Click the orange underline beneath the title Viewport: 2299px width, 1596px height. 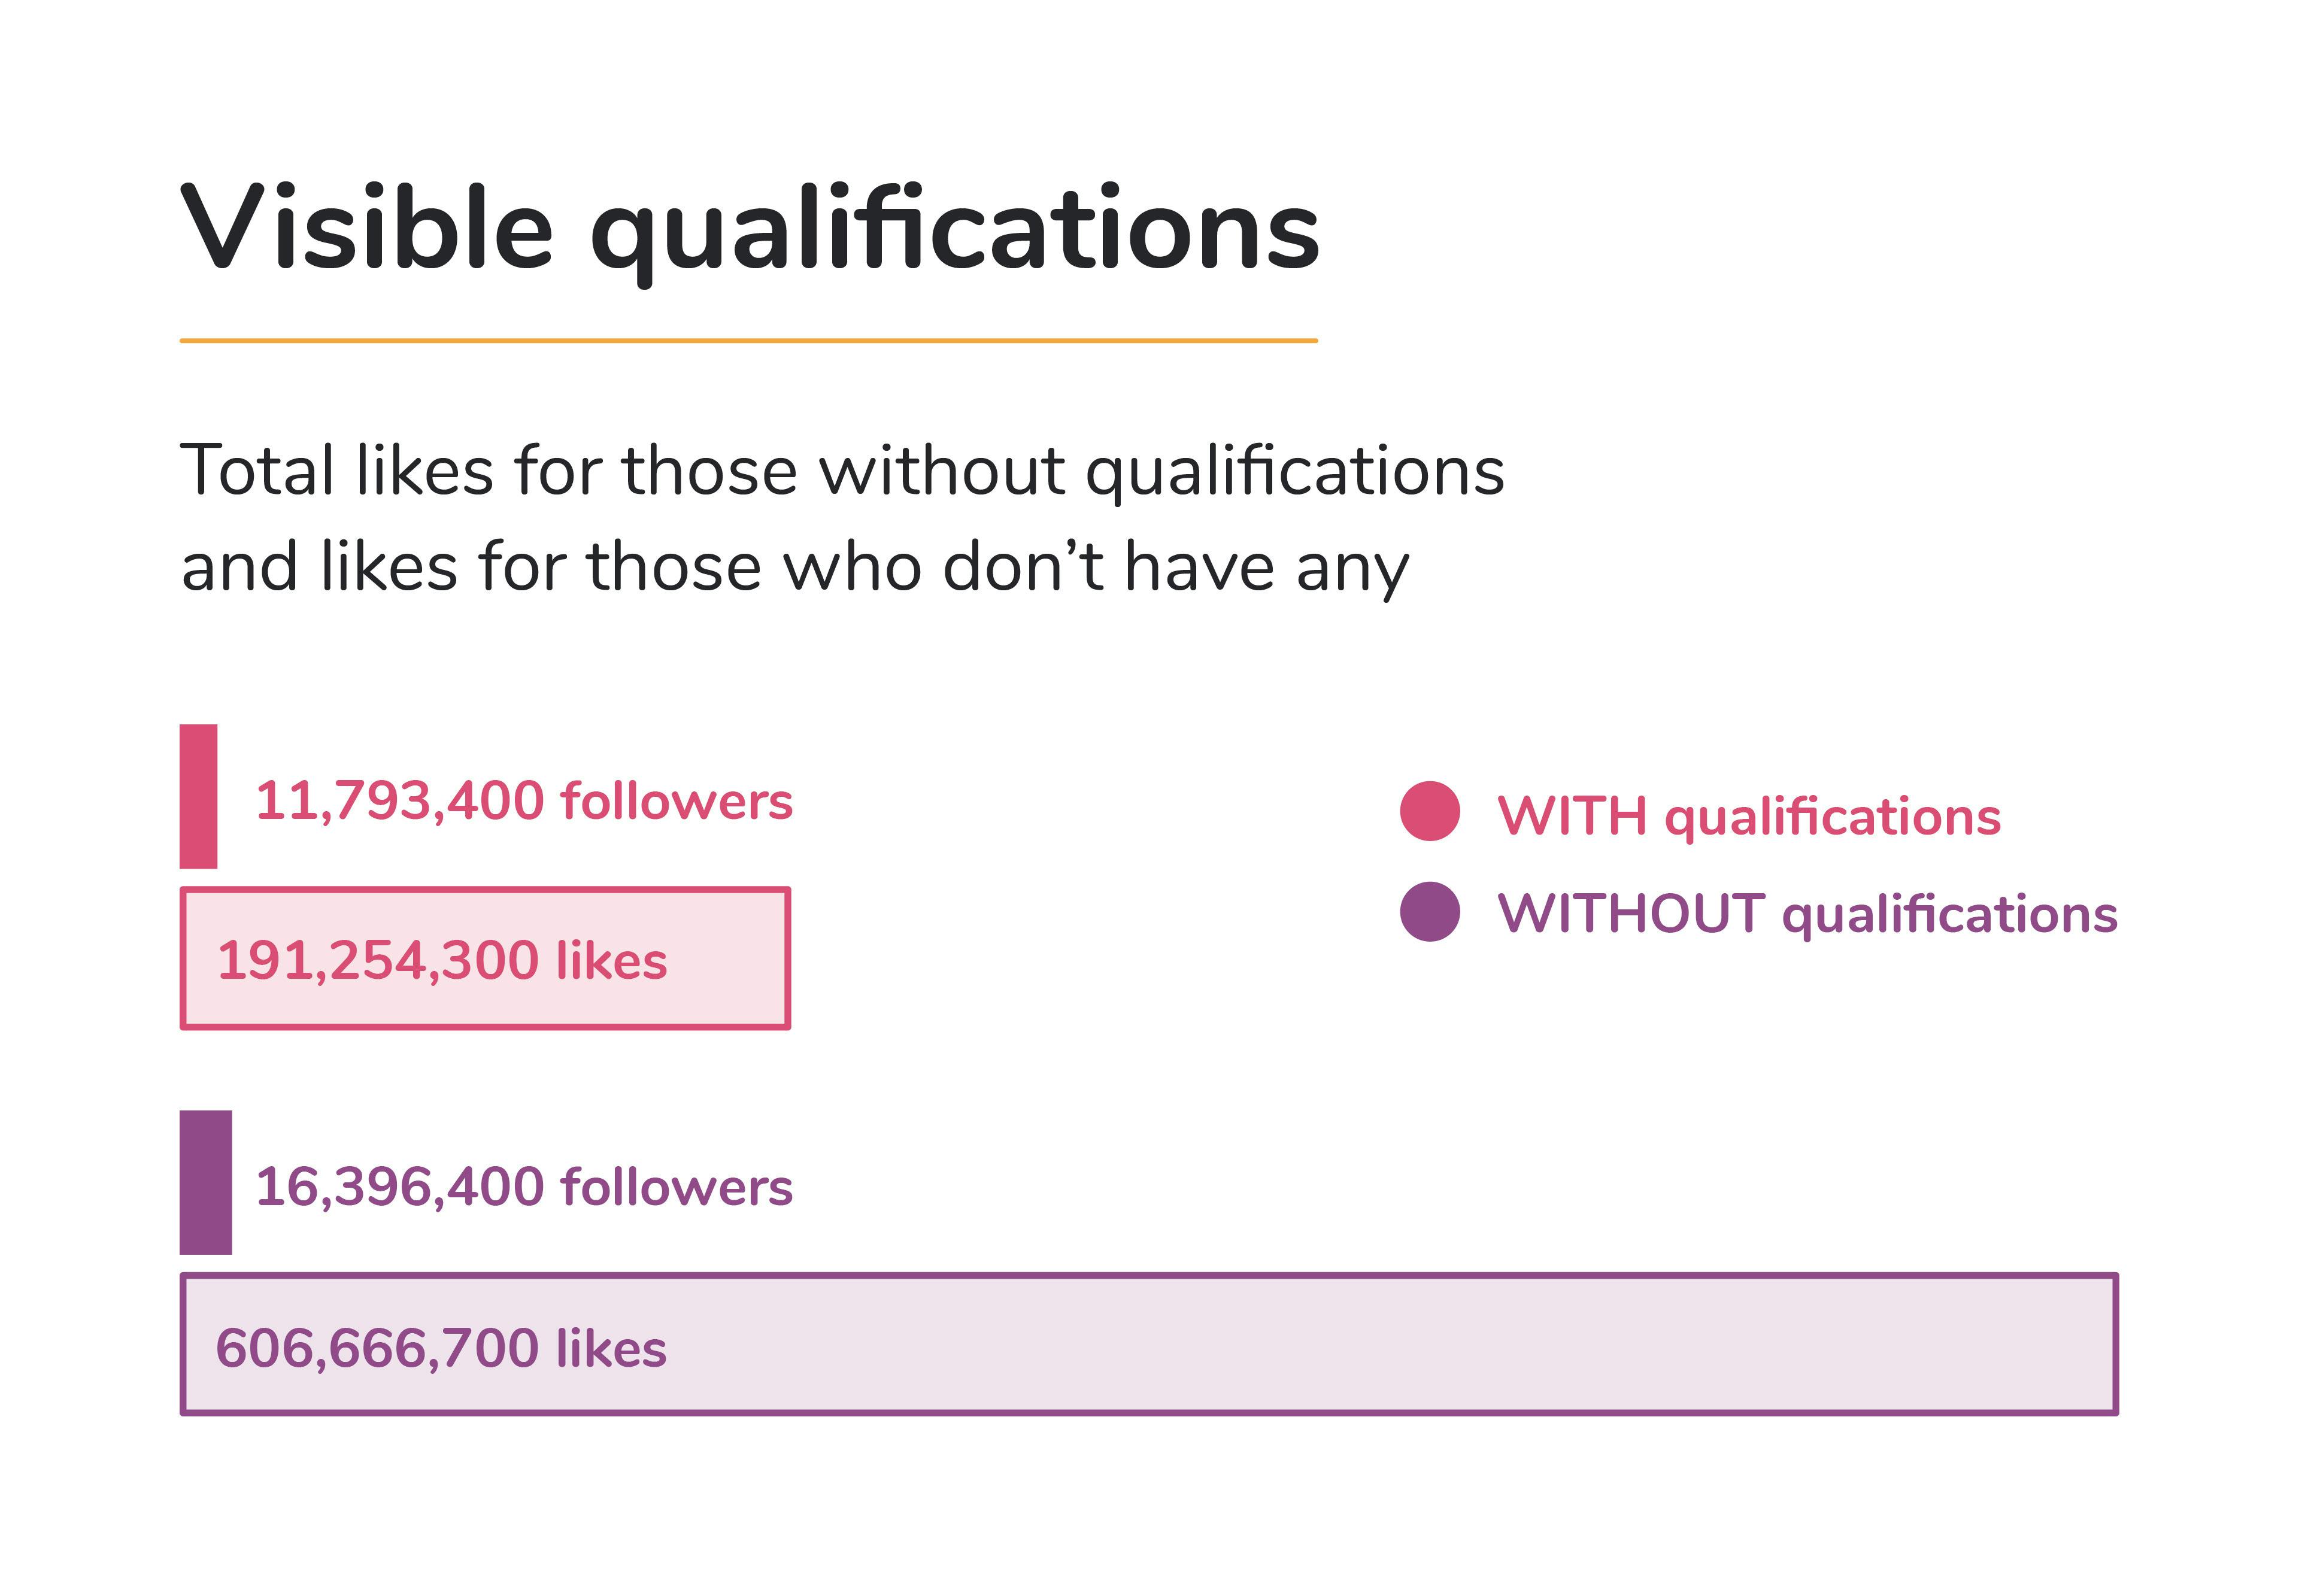point(748,341)
